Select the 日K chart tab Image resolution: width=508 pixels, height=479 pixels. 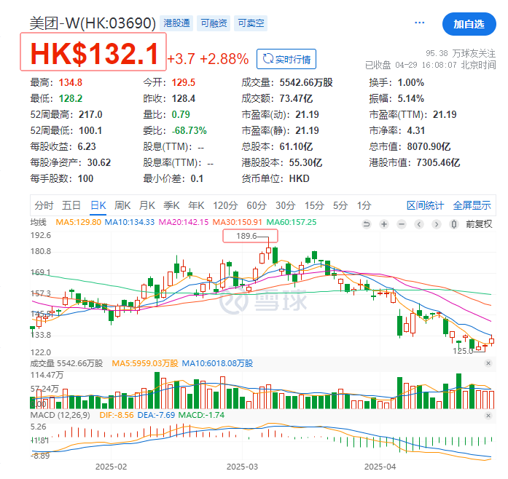pyautogui.click(x=98, y=205)
